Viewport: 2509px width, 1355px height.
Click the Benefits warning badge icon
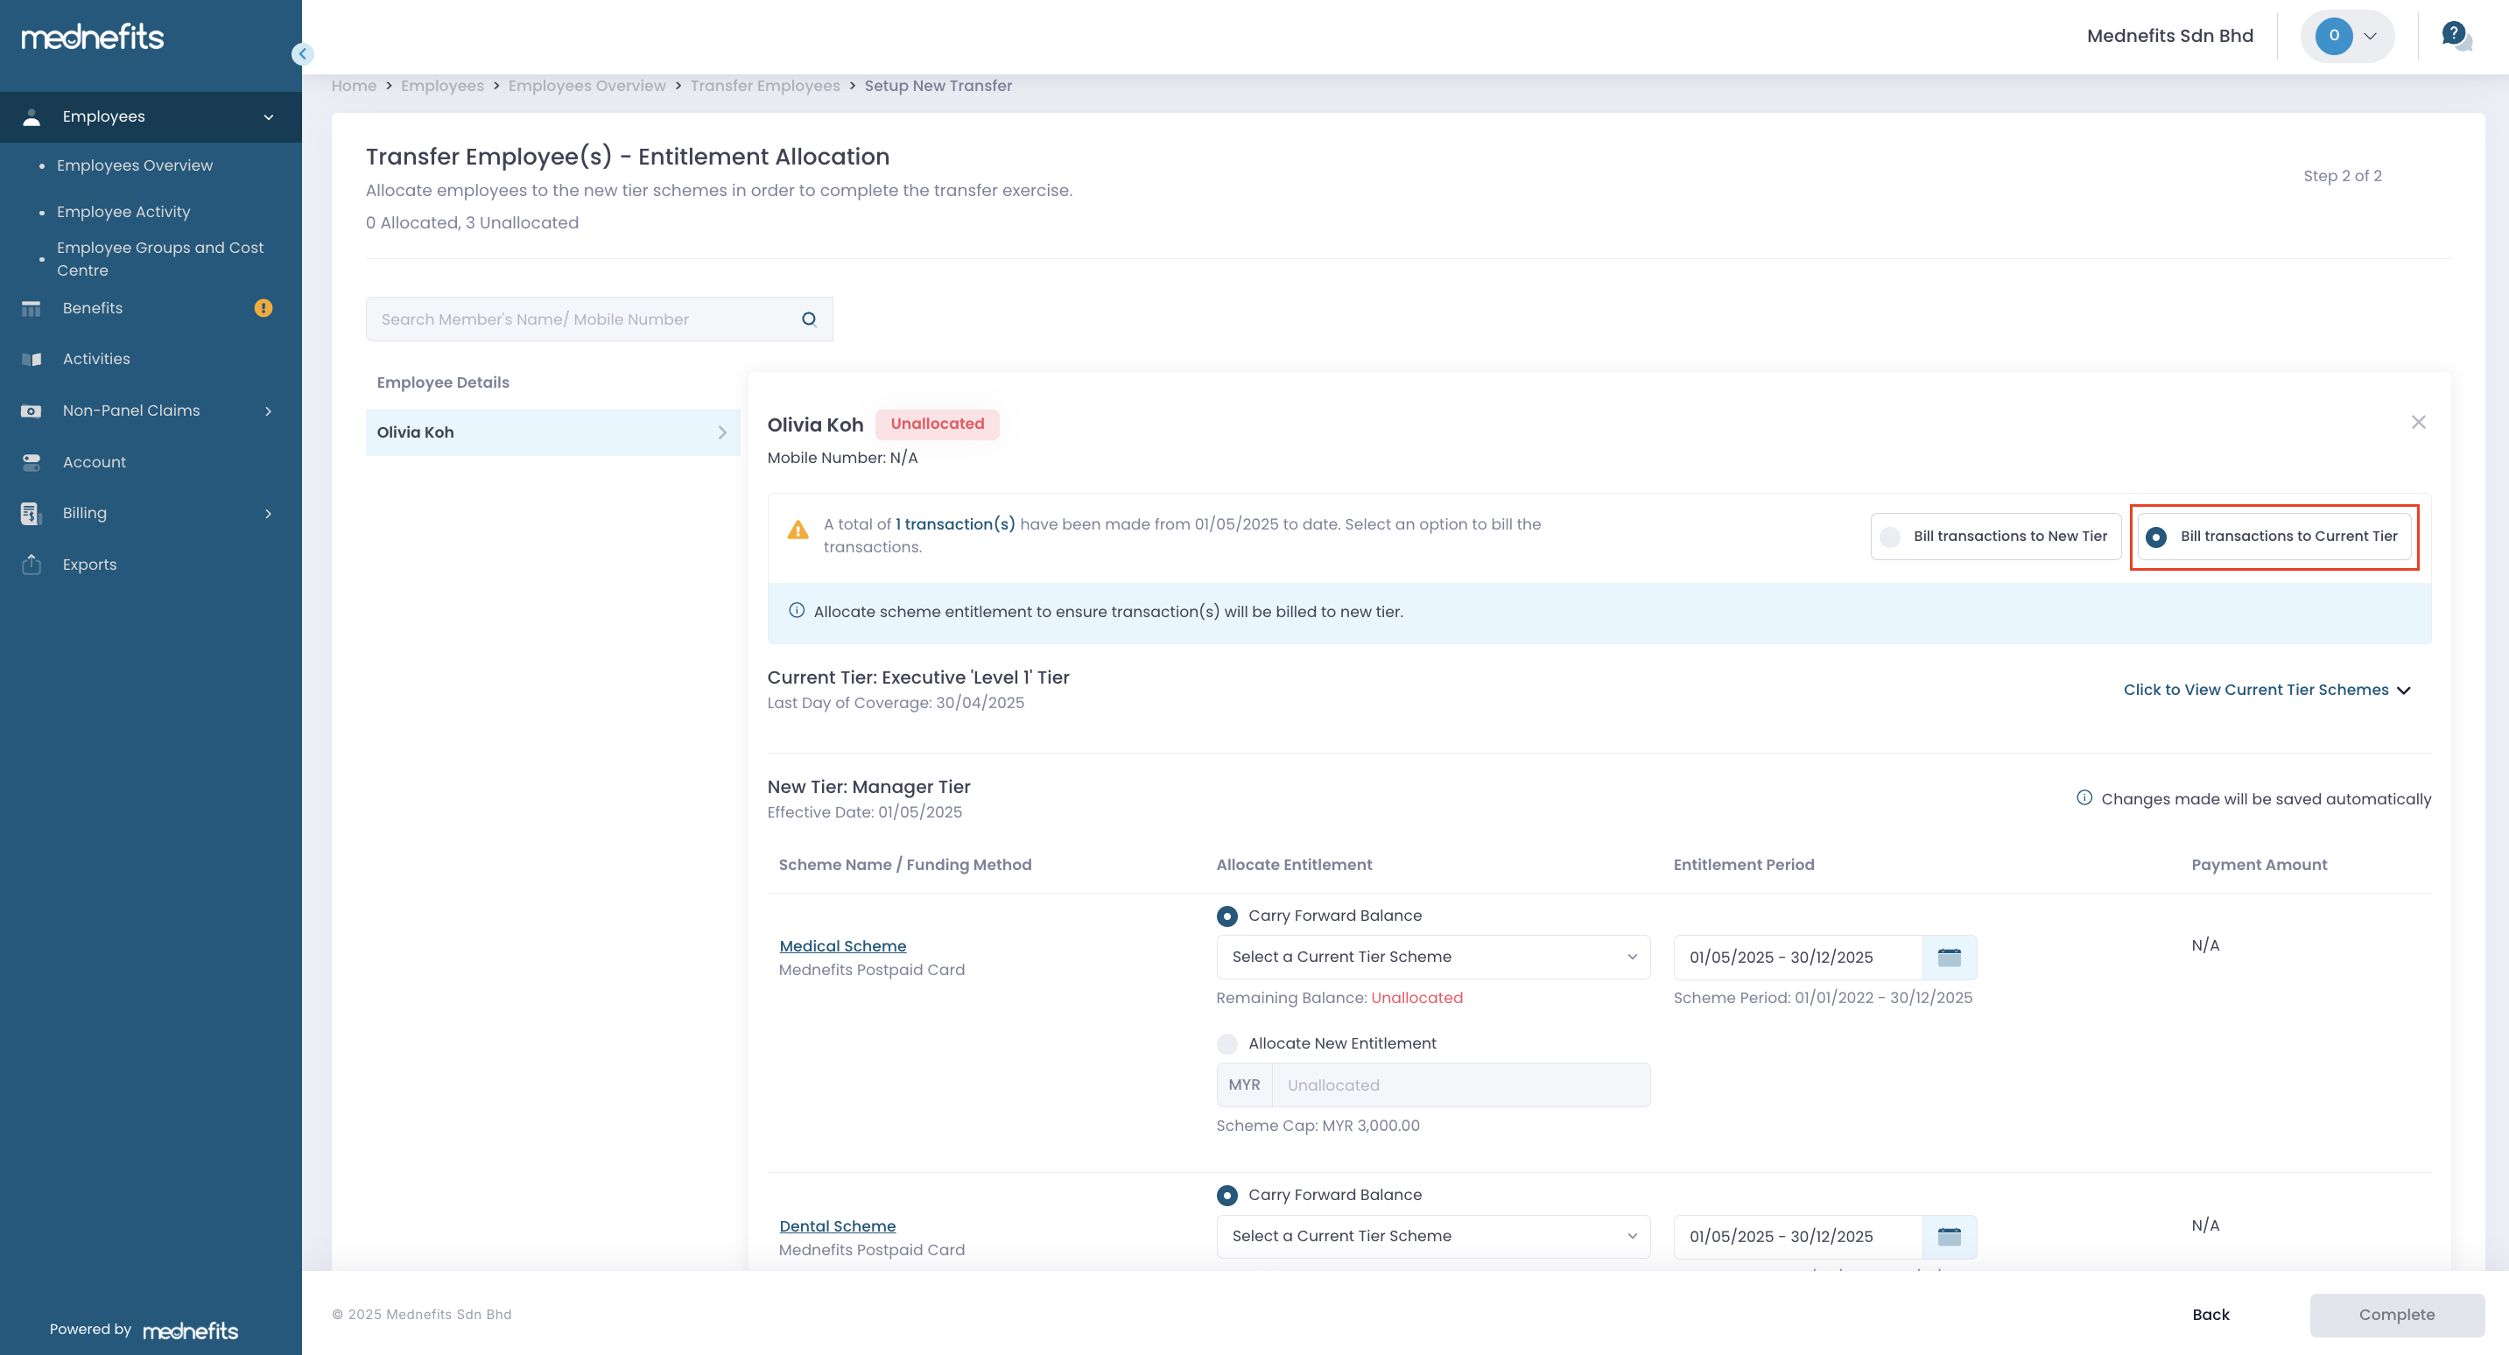263,308
